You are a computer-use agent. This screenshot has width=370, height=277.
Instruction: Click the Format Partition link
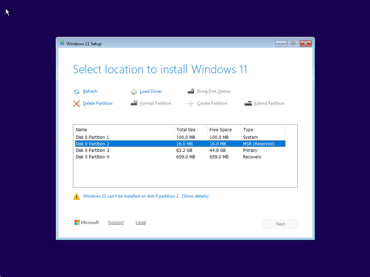[x=156, y=103]
